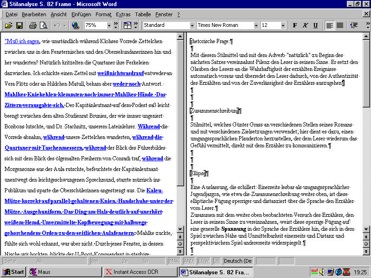Click the globe hyperlink icon
The height and width of the screenshot is (278, 371).
[76, 25]
